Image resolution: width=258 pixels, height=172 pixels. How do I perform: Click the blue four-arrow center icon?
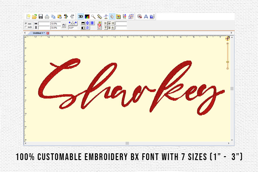(x=87, y=23)
